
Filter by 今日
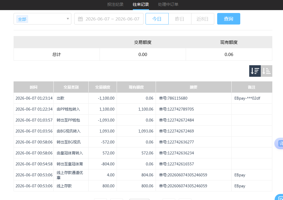[x=157, y=19]
